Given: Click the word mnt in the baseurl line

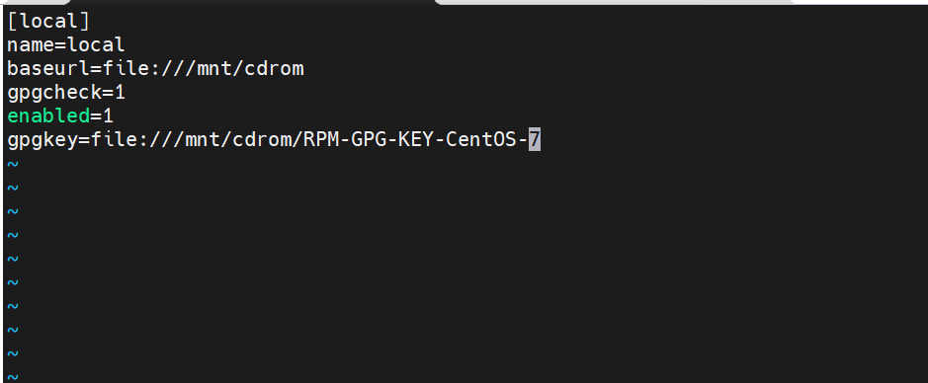Looking at the screenshot, I should coord(214,68).
